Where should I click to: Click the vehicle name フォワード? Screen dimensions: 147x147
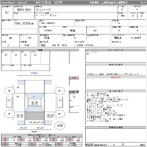tap(43, 10)
